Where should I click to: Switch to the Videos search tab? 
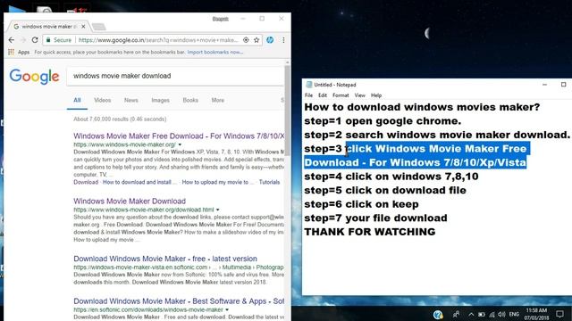click(x=103, y=100)
